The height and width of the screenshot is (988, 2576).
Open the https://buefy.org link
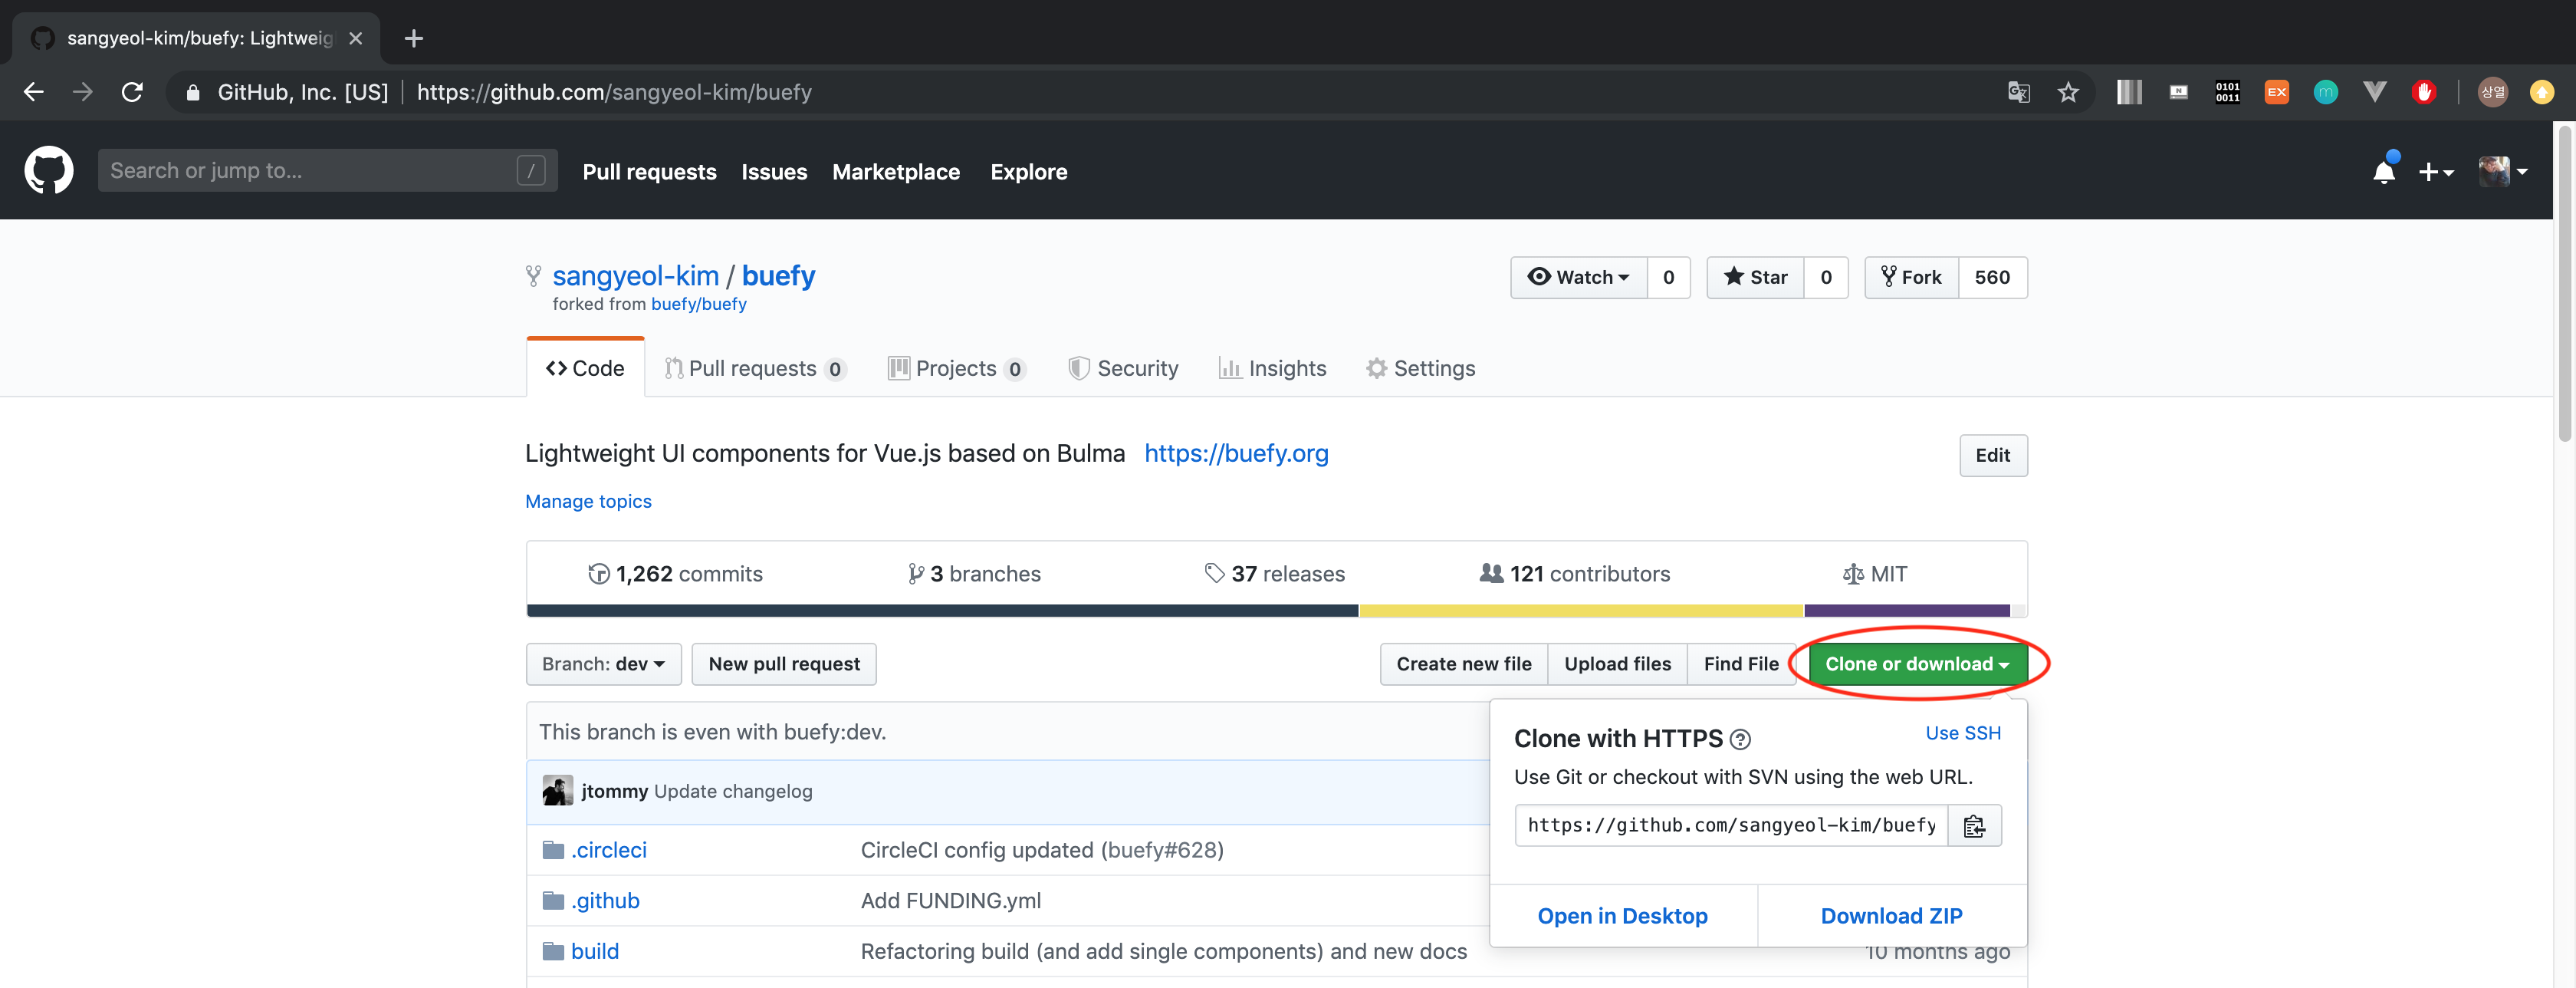pos(1235,453)
